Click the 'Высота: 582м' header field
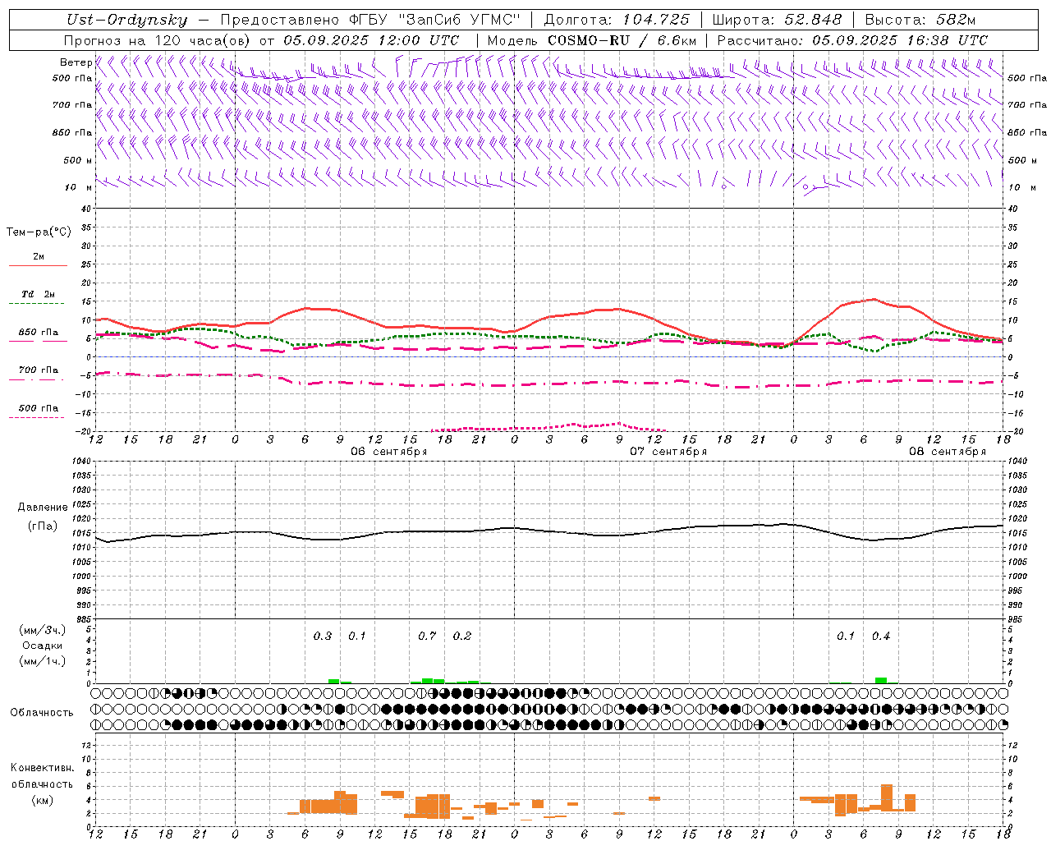1051x841 pixels. coord(920,21)
